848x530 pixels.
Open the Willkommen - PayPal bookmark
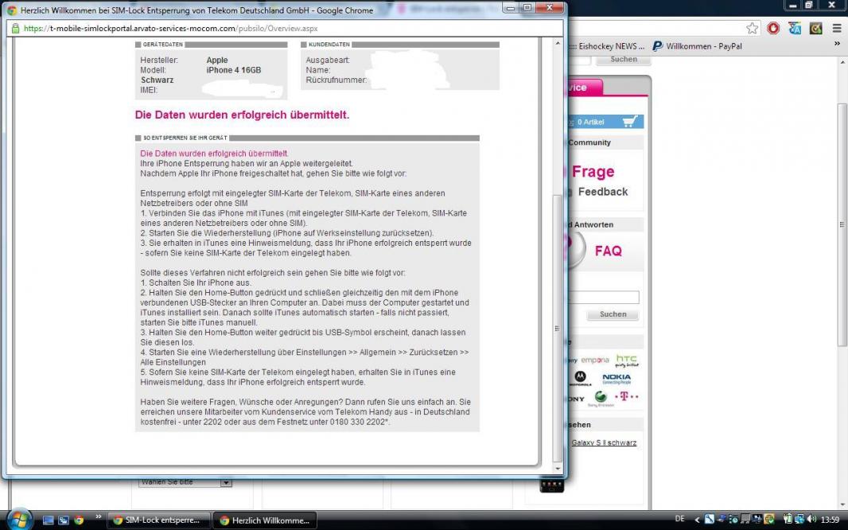tap(697, 46)
